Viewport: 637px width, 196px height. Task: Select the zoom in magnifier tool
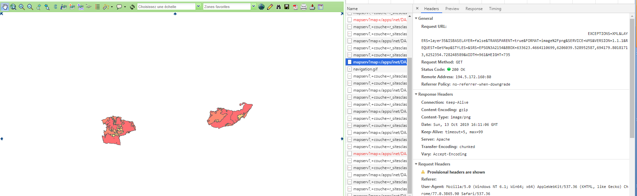point(22,7)
